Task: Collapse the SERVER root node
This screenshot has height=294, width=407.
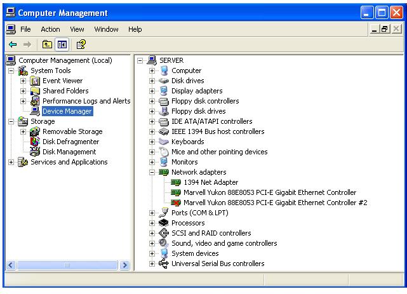Action: coord(140,60)
